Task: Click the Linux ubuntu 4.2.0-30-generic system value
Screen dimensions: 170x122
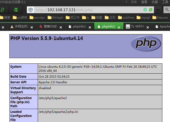Action: [98, 69]
